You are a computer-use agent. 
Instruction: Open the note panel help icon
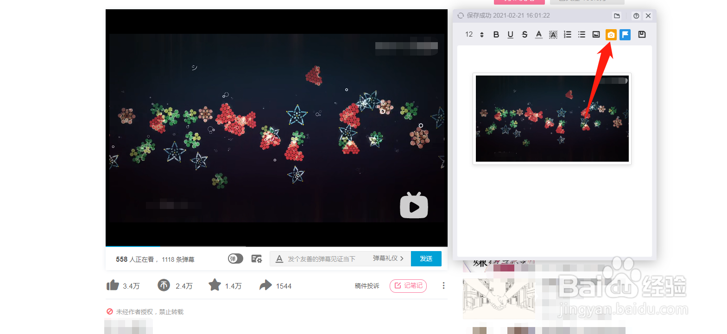636,16
